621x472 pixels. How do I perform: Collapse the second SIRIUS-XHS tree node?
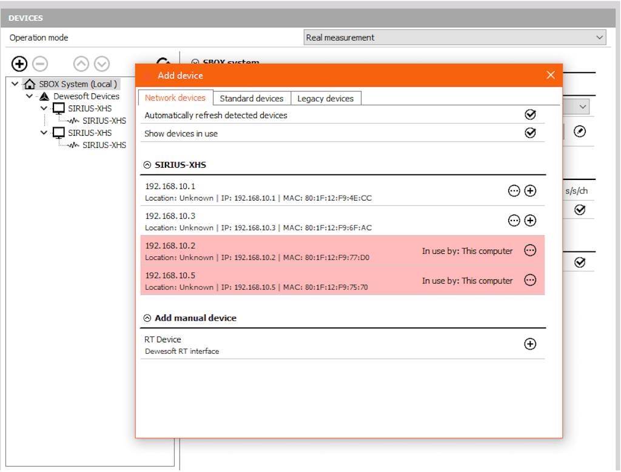click(x=44, y=133)
